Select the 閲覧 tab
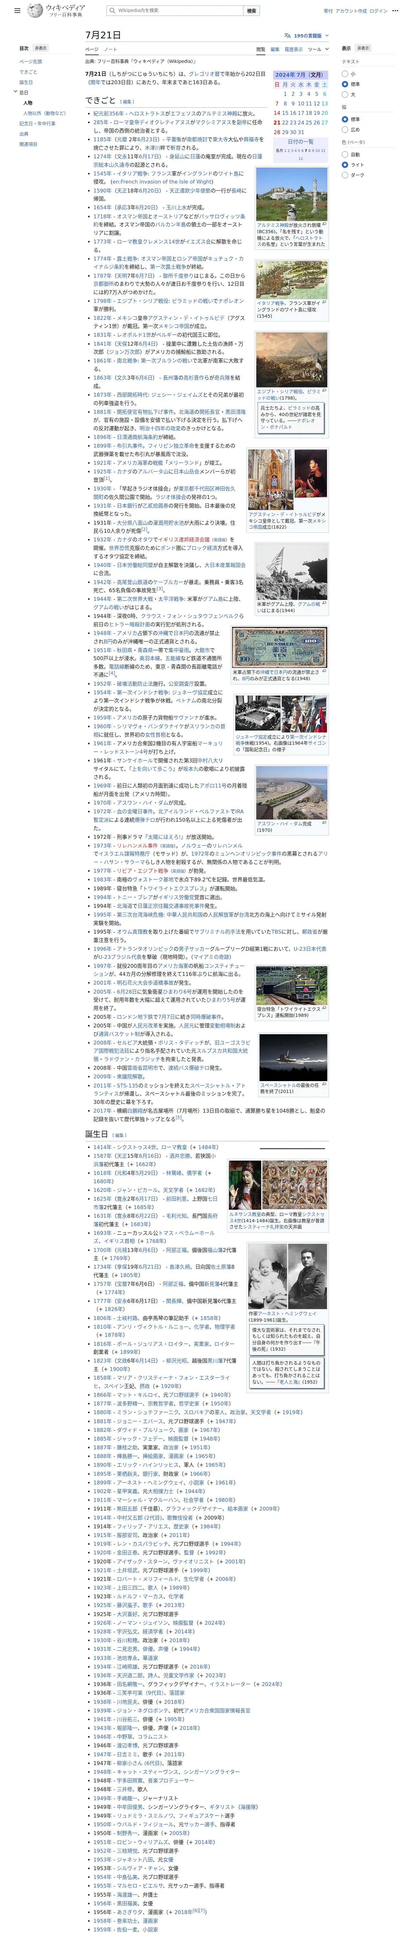 point(261,50)
